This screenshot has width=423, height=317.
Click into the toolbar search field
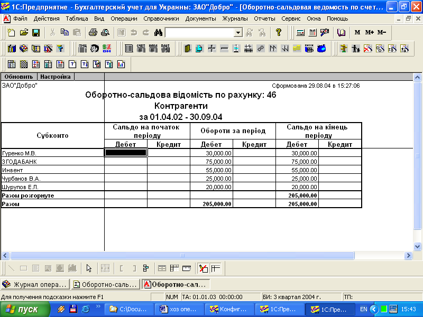(200, 33)
